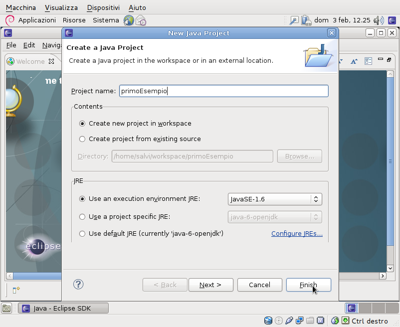Open the Aiuto menu
This screenshot has width=400, height=327.
137,7
